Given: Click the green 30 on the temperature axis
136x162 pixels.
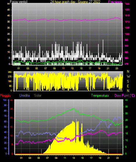Looking at the screenshot, I should pos(126,113).
